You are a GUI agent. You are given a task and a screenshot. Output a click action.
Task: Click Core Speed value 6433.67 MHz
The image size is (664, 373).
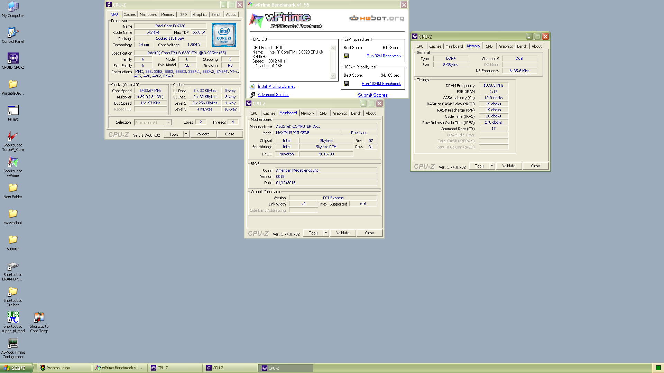pos(150,91)
